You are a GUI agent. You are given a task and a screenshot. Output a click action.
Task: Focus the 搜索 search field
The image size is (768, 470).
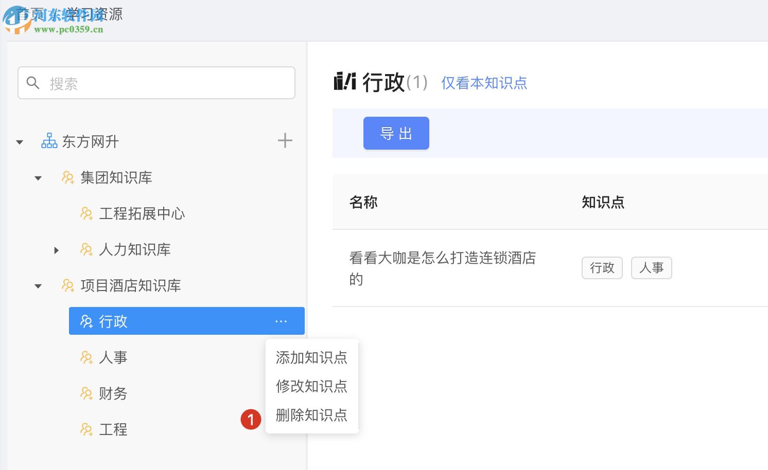pos(156,83)
